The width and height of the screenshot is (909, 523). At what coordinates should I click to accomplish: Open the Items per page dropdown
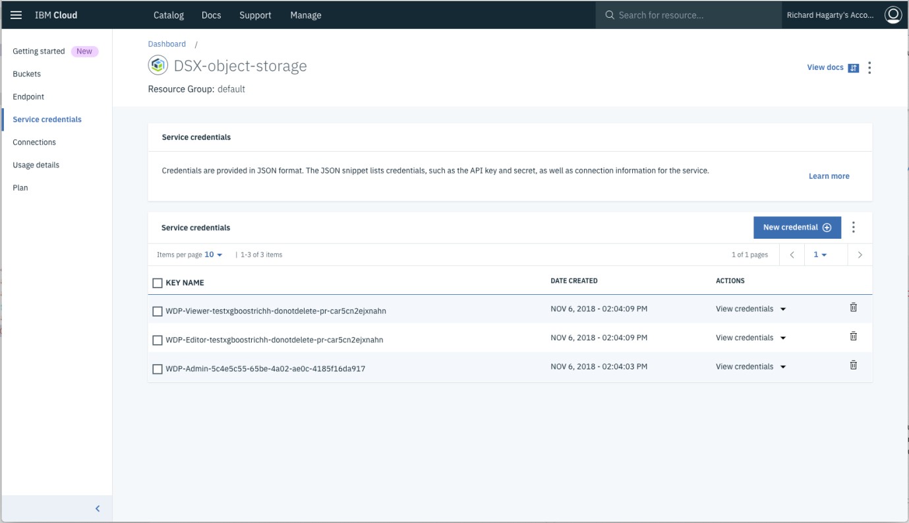(213, 255)
